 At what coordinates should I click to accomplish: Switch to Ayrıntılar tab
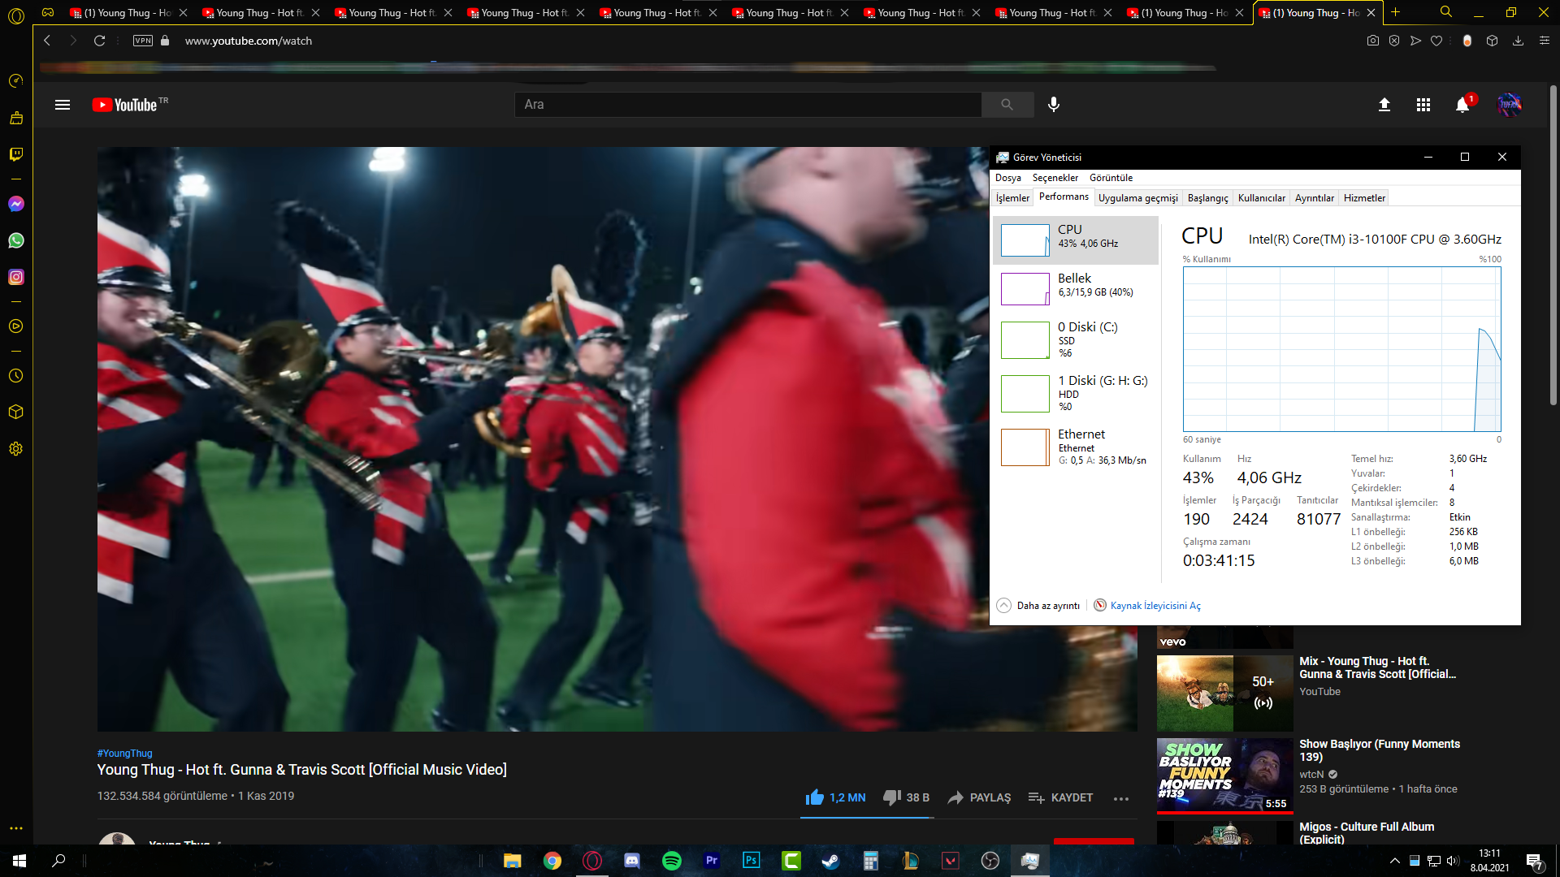[1314, 198]
